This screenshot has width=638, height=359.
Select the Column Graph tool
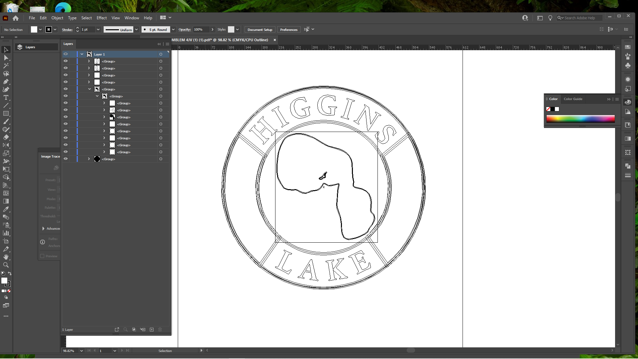point(6,233)
